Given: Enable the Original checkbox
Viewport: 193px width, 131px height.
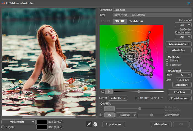Looking at the screenshot, I should click(x=3, y=127).
